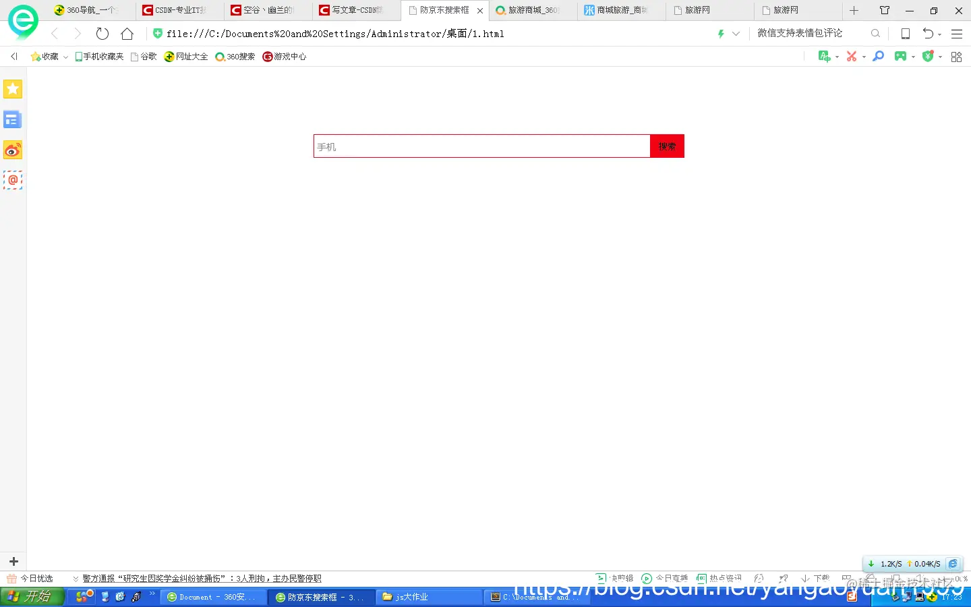This screenshot has width=971, height=607.
Task: Go back to previous page
Action: click(55, 34)
